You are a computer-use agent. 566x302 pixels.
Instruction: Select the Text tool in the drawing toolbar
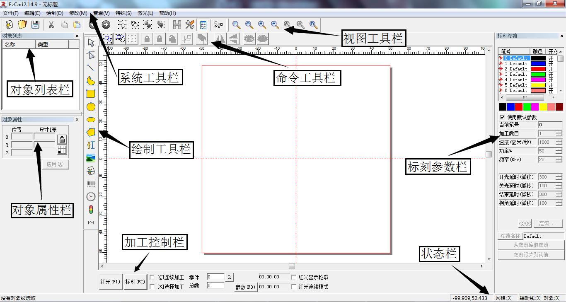pos(91,145)
